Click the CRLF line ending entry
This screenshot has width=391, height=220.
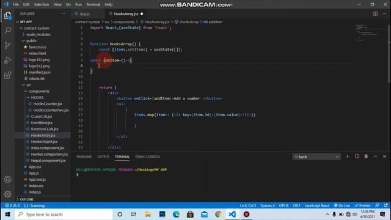pos(296,205)
